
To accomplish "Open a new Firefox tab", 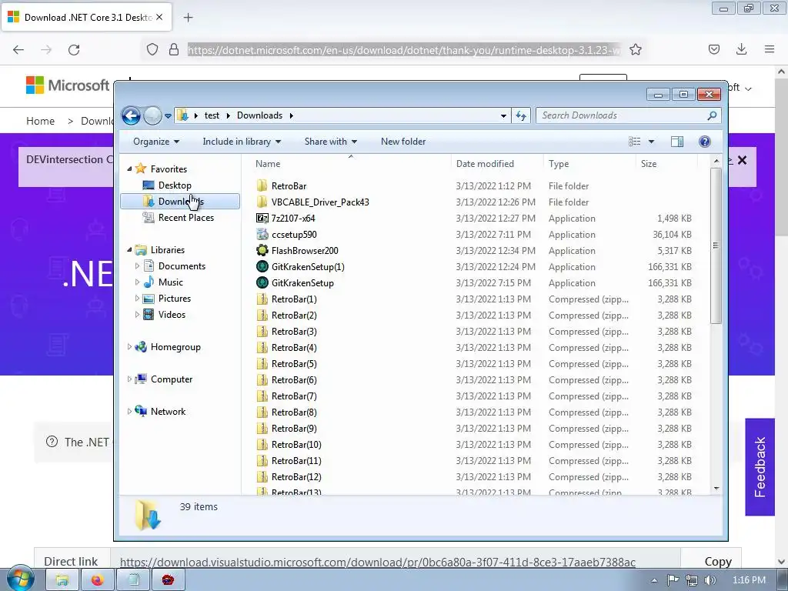I will [x=188, y=18].
